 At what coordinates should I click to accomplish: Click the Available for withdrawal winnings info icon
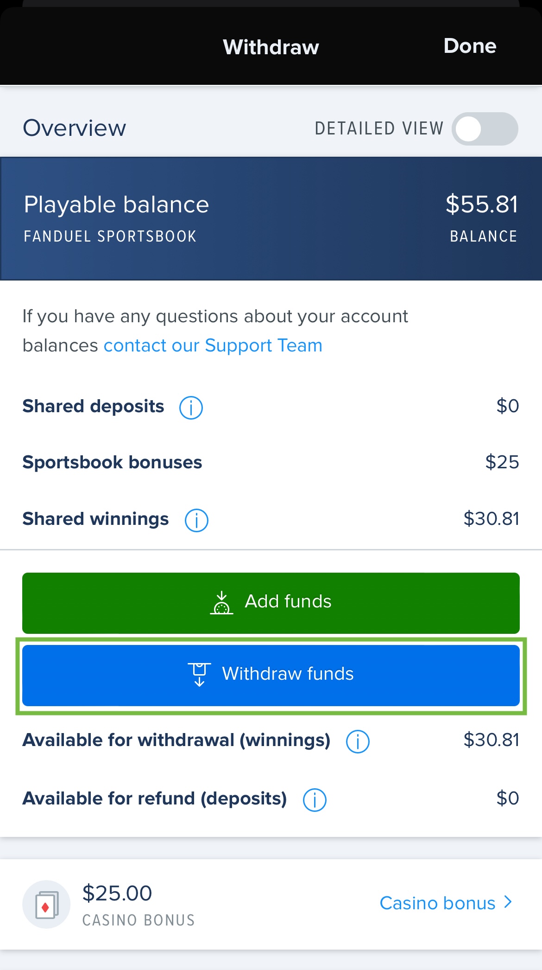[x=357, y=741]
